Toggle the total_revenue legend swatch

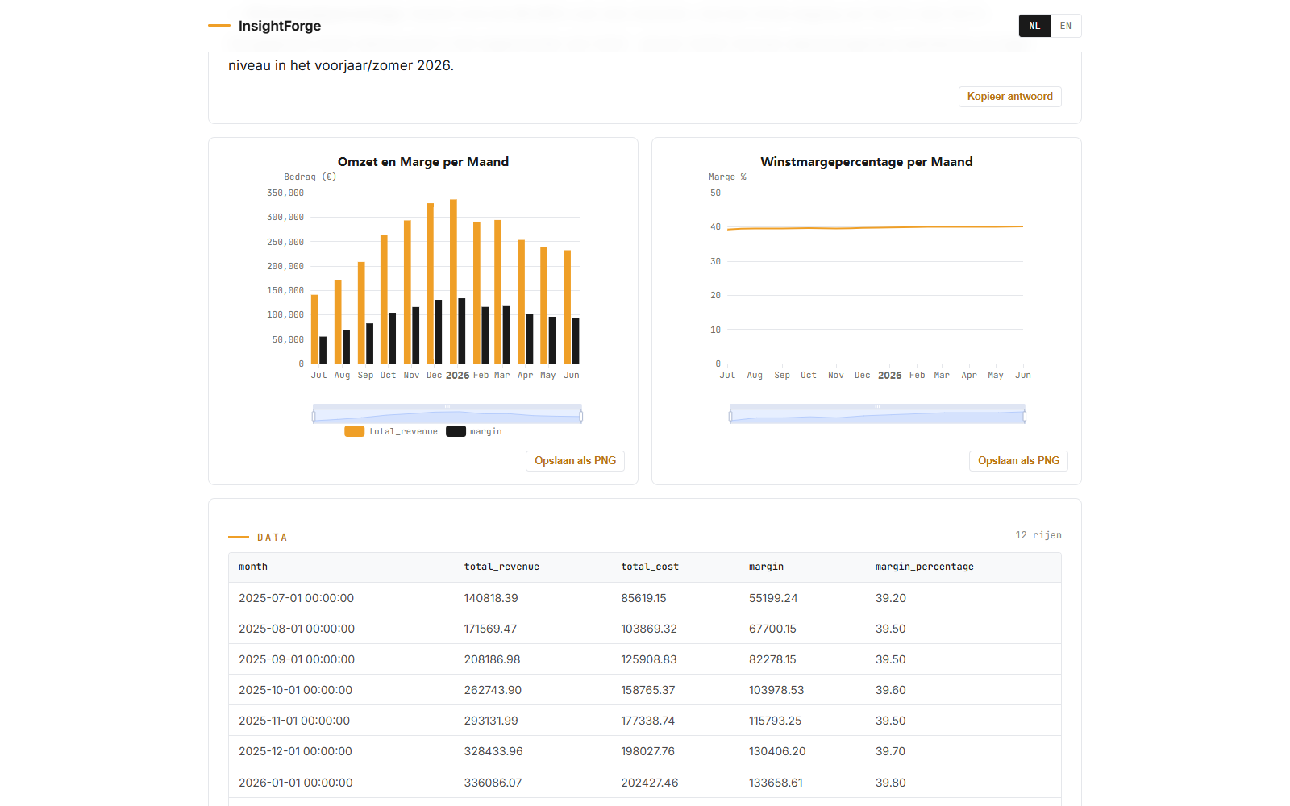click(x=355, y=431)
